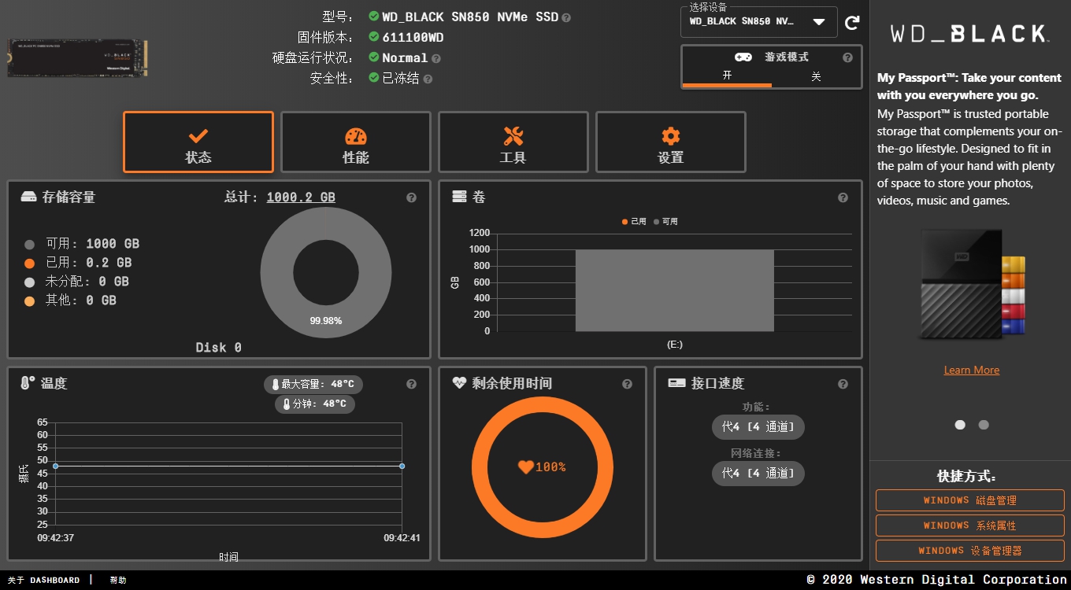1071x590 pixels.
Task: Open help icon next to model name
Action: [566, 17]
